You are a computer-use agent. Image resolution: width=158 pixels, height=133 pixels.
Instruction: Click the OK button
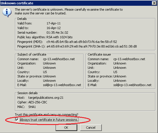(66, 128)
